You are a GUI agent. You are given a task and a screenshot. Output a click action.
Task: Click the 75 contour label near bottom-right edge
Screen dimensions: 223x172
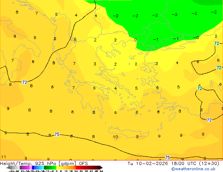(167, 157)
